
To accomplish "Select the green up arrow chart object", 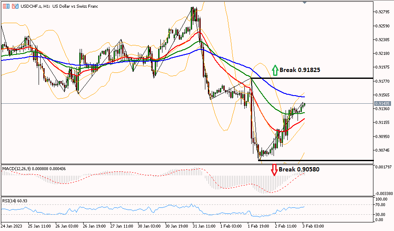I will pos(275,70).
